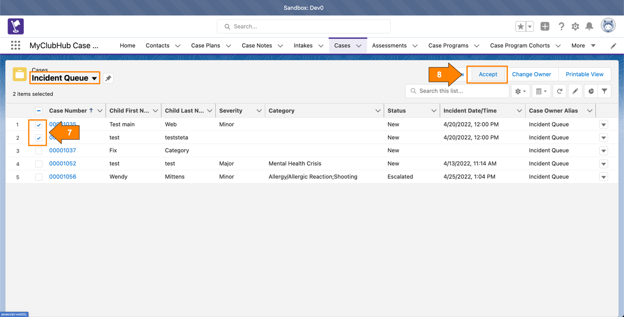Open the Setup gear icon
Image resolution: width=624 pixels, height=317 pixels.
(x=575, y=26)
